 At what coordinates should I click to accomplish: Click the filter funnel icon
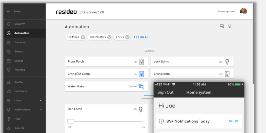coord(229,26)
